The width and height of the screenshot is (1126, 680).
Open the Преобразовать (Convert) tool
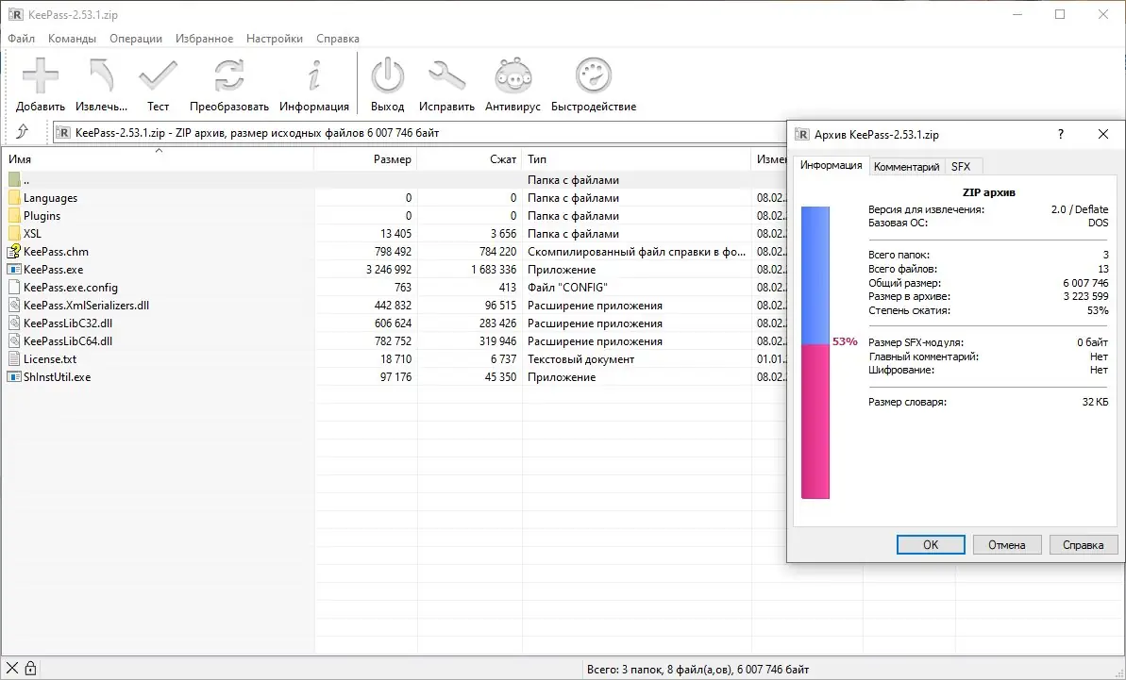pyautogui.click(x=227, y=75)
